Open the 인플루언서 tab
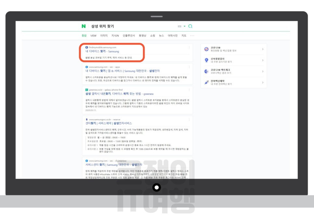This screenshot has width=314, height=215. 129,36
